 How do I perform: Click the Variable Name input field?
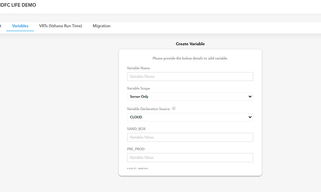coord(190,76)
